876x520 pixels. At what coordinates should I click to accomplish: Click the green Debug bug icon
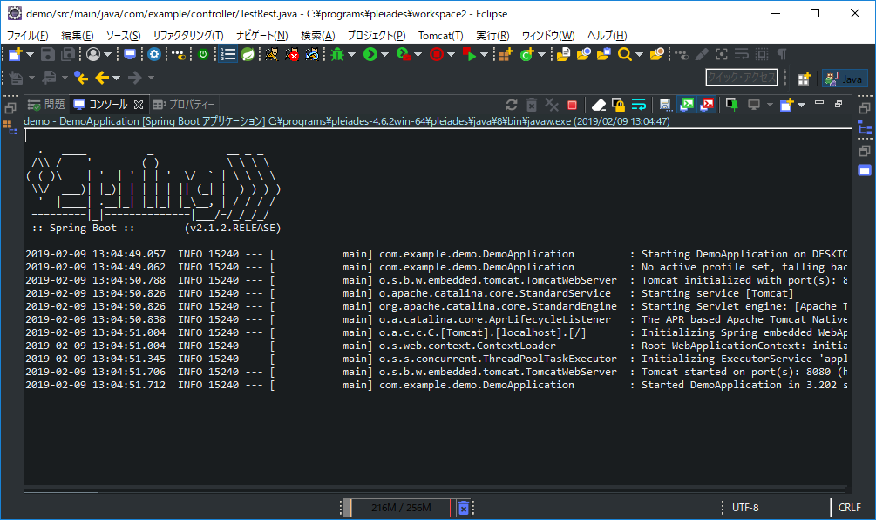pos(336,54)
